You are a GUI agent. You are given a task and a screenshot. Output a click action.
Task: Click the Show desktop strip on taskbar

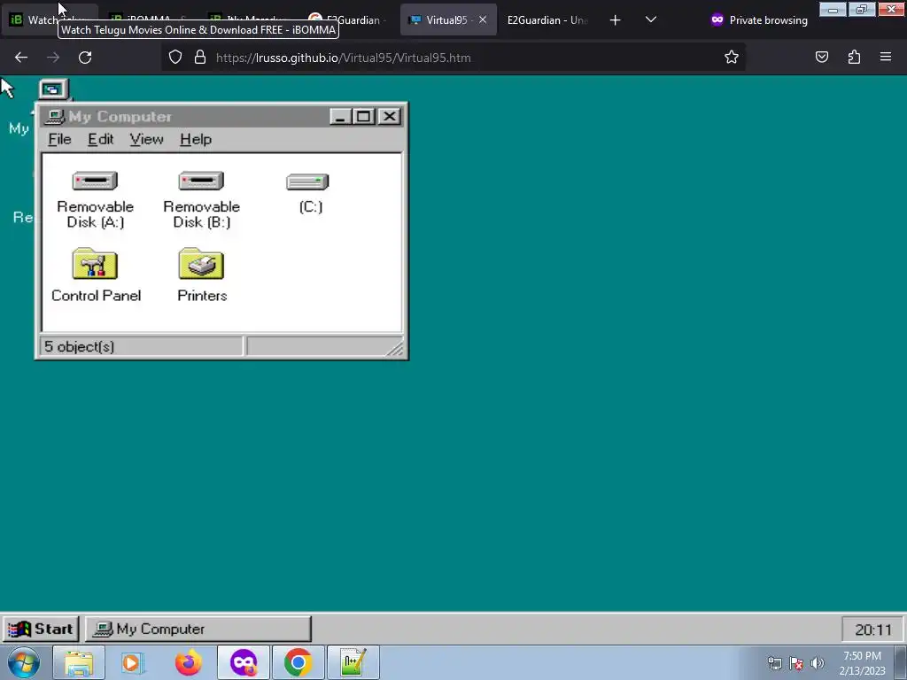(x=901, y=662)
